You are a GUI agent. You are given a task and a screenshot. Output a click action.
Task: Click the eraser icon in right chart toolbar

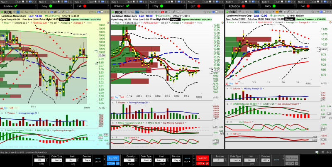[293, 12]
